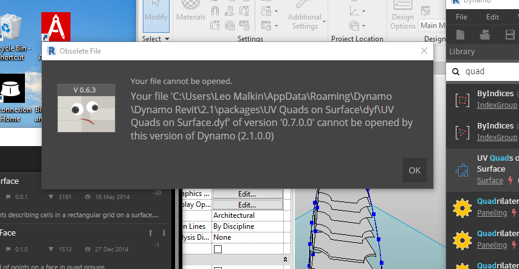
Task: Expand the Position dropdown arrow
Action: click(x=363, y=26)
